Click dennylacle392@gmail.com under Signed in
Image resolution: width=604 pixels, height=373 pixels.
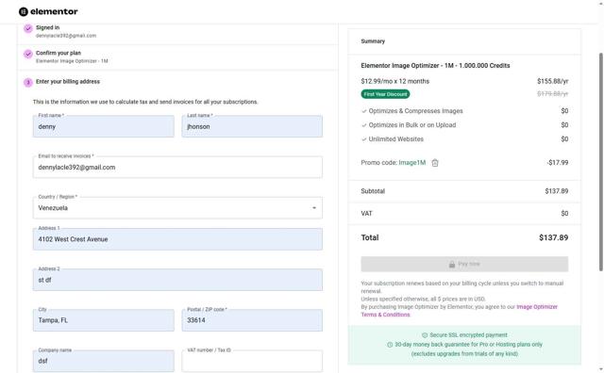coord(66,36)
